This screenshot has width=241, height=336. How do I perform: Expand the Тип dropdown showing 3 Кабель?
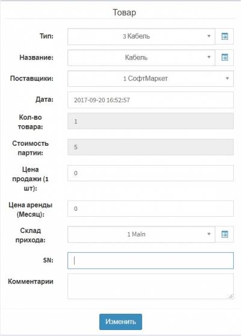(141, 36)
